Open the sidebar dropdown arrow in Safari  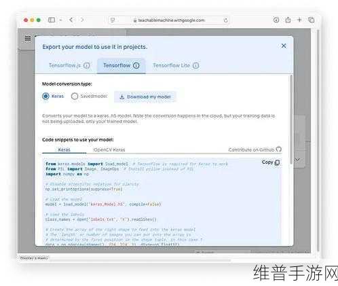click(x=60, y=20)
